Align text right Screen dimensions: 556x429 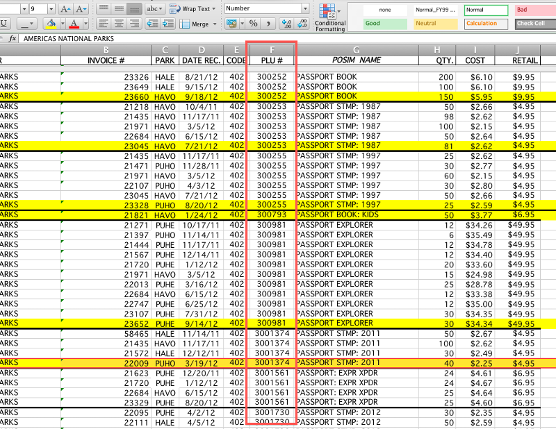tap(134, 24)
